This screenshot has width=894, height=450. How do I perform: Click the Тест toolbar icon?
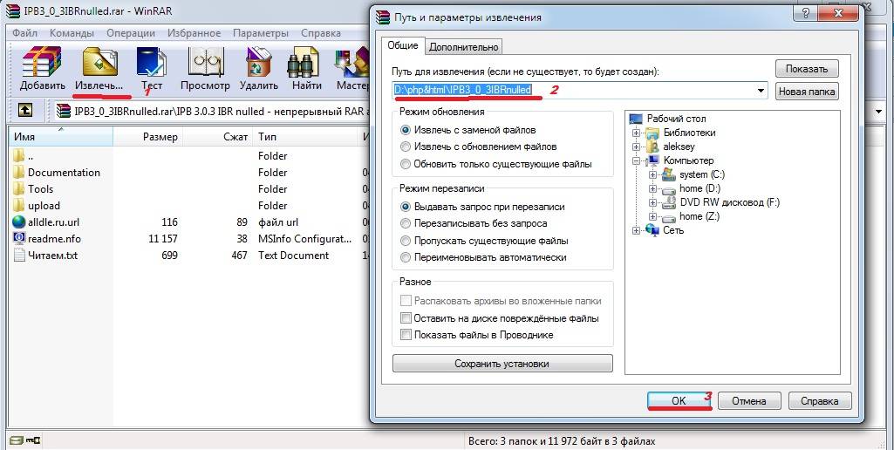151,62
